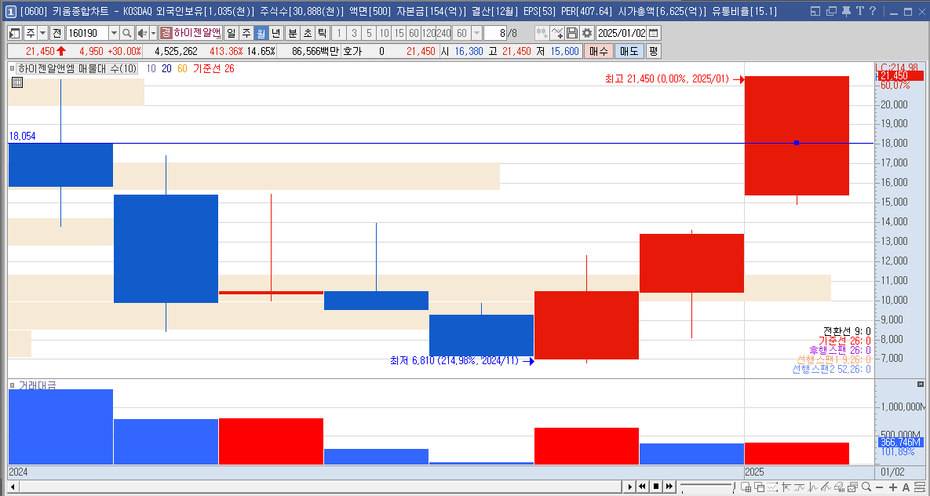Viewport: 930px width, 496px height.
Task: Click the continuous lookup candle icon
Action: point(542,33)
